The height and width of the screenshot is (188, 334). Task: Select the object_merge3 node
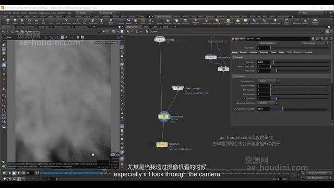pos(177,88)
